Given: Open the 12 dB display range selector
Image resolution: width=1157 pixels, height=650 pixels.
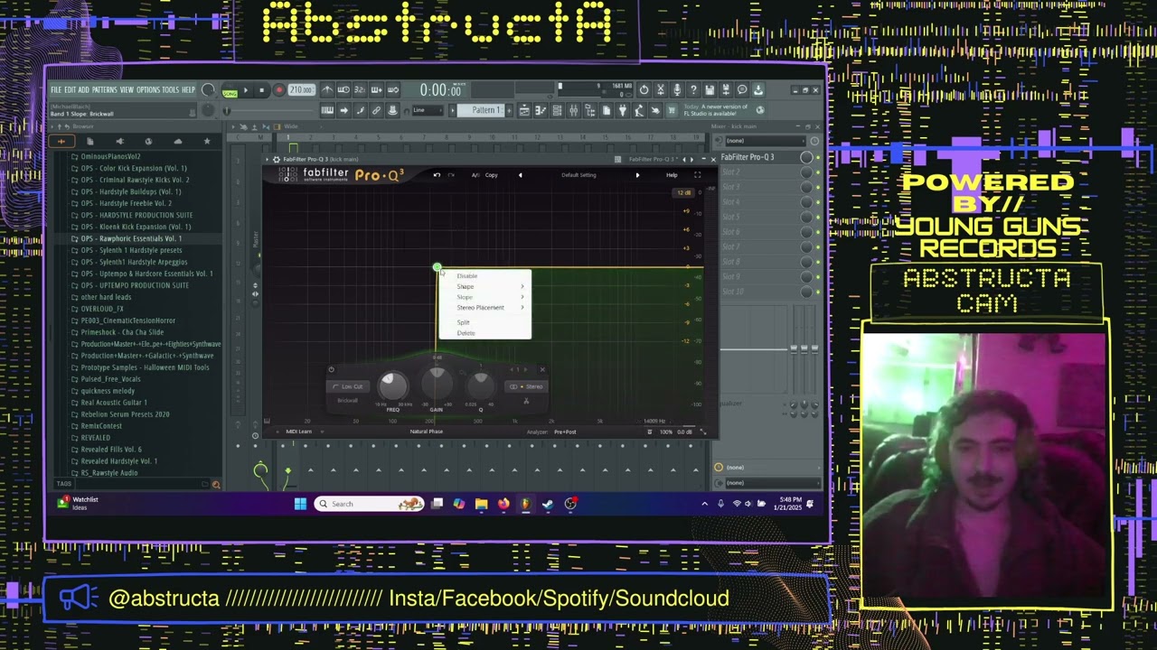Looking at the screenshot, I should (x=684, y=193).
